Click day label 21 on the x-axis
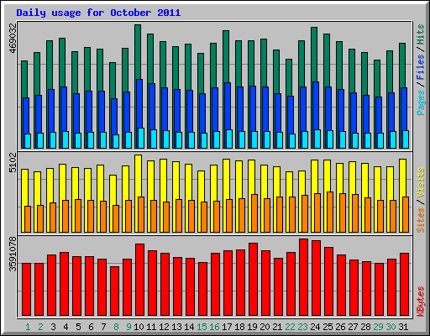Viewport: 430px width, 336px height. pyautogui.click(x=277, y=327)
